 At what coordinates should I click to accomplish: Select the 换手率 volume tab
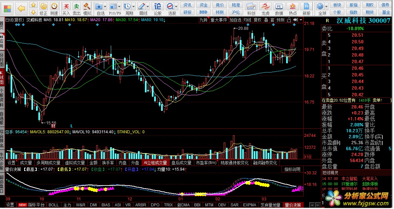[x=108, y=163]
